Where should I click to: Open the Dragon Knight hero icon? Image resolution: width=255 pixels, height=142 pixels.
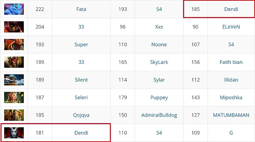[14, 45]
